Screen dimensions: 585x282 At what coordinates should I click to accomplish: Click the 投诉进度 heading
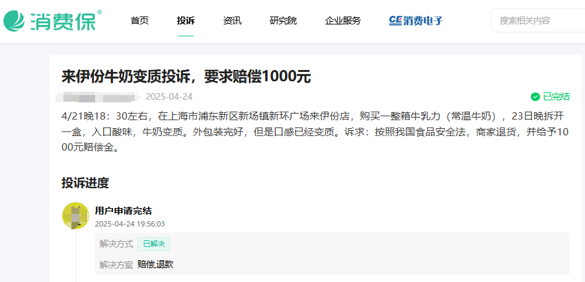(x=85, y=183)
